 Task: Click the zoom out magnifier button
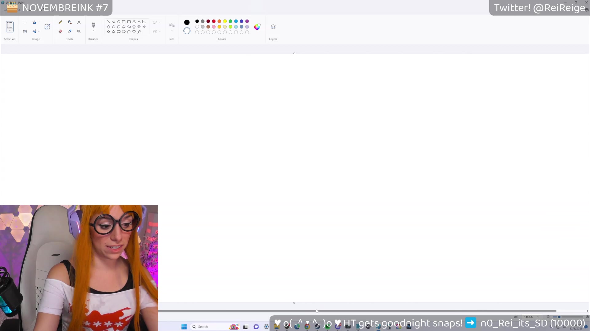548,317
